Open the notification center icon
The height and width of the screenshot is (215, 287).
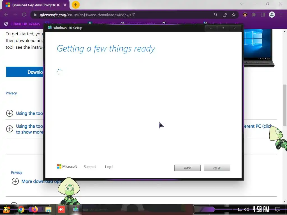pyautogui.click(x=278, y=209)
